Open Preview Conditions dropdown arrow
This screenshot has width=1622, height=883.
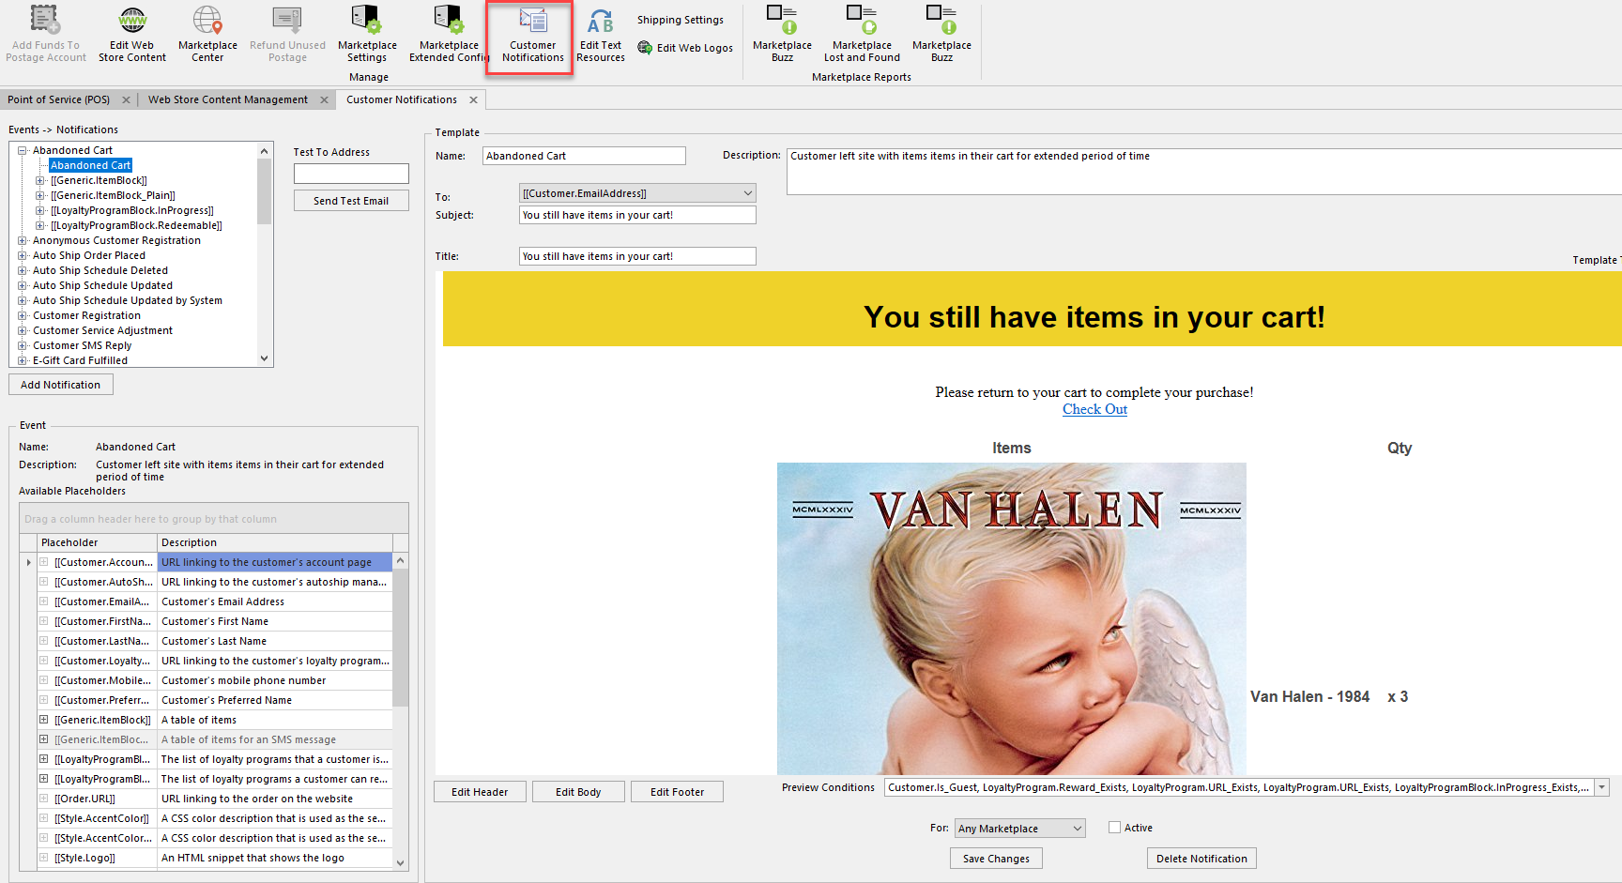1602,787
